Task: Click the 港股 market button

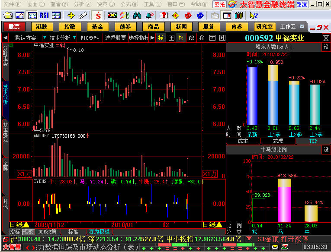Action: [x=42, y=27]
